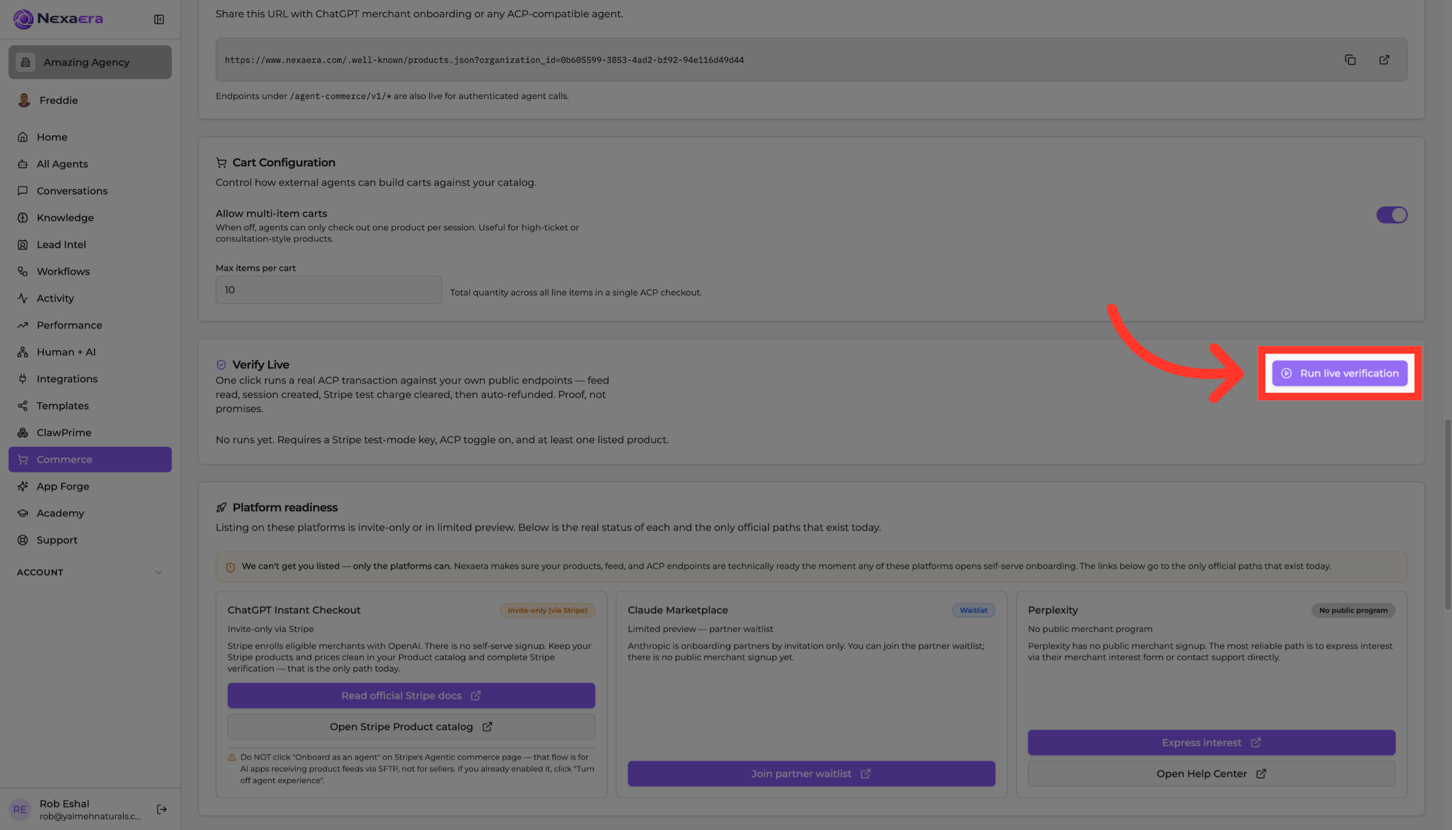This screenshot has height=830, width=1452.
Task: Go to All Agents
Action: coord(90,164)
